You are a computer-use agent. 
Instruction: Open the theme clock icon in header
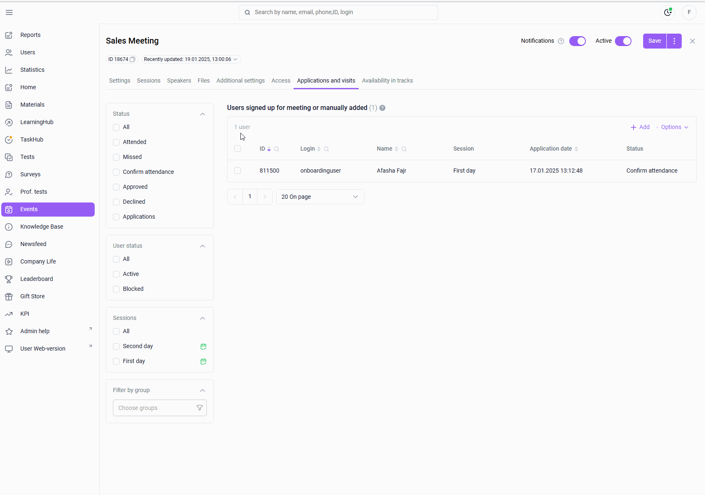pyautogui.click(x=668, y=12)
